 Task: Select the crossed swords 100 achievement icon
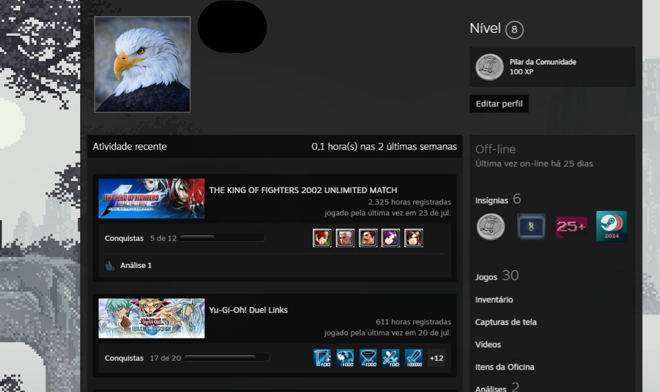click(x=391, y=358)
